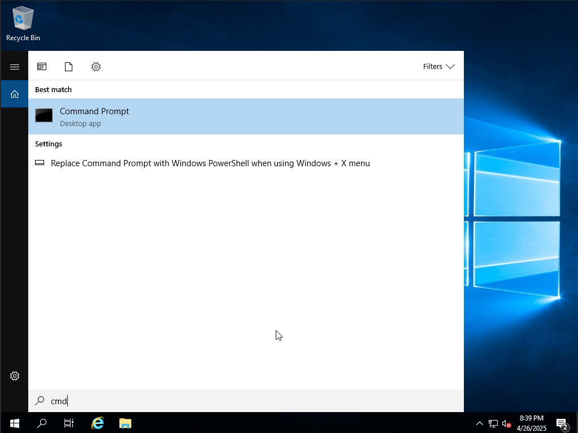
Task: Open the Command Prompt best match
Action: point(246,116)
